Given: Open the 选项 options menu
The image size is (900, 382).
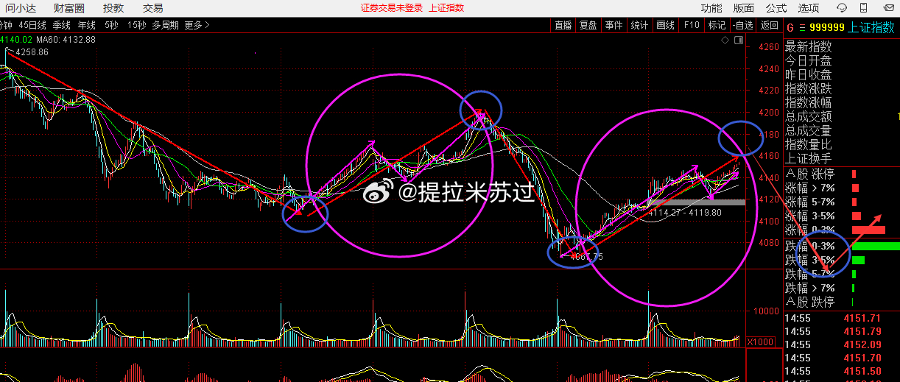Looking at the screenshot, I should tap(808, 8).
